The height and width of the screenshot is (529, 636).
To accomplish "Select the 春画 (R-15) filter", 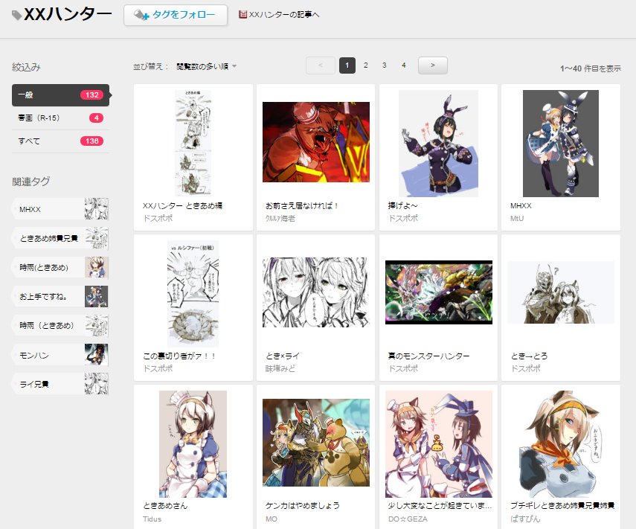I will click(60, 118).
